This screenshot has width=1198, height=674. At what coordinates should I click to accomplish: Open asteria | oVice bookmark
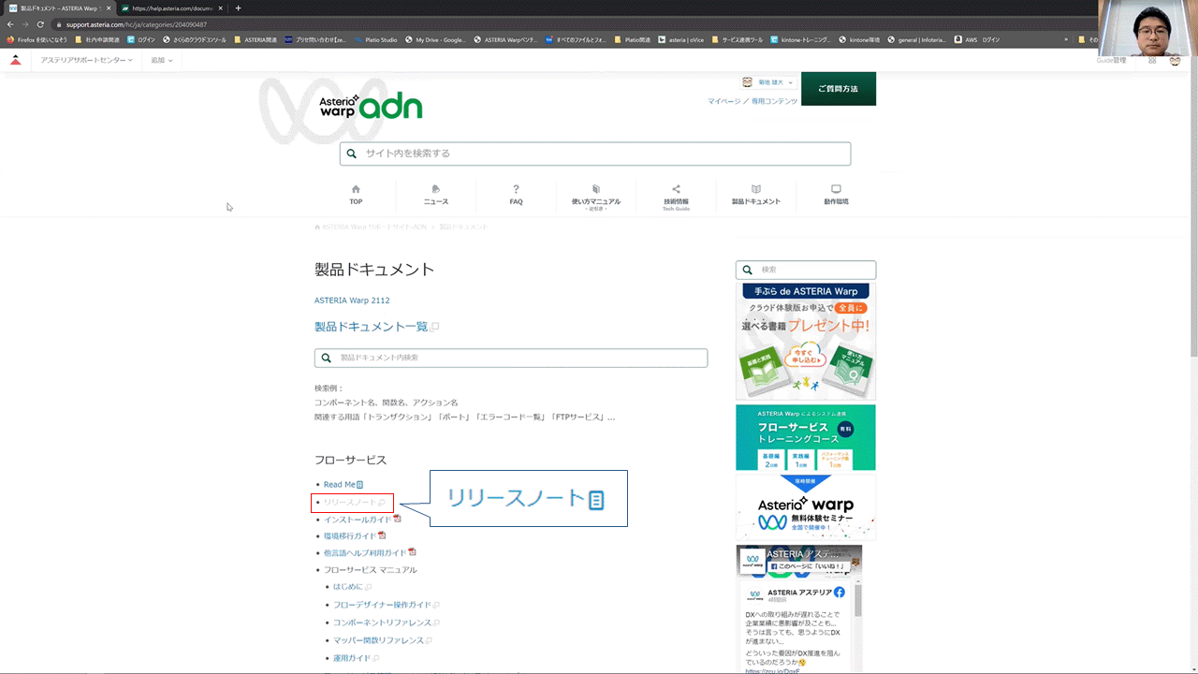[x=681, y=39]
